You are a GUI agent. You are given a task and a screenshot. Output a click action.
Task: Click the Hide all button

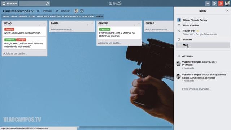pyautogui.click(x=99, y=17)
